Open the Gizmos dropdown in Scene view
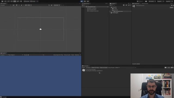Image resolution: width=174 pixels, height=98 pixels. (x=57, y=5)
